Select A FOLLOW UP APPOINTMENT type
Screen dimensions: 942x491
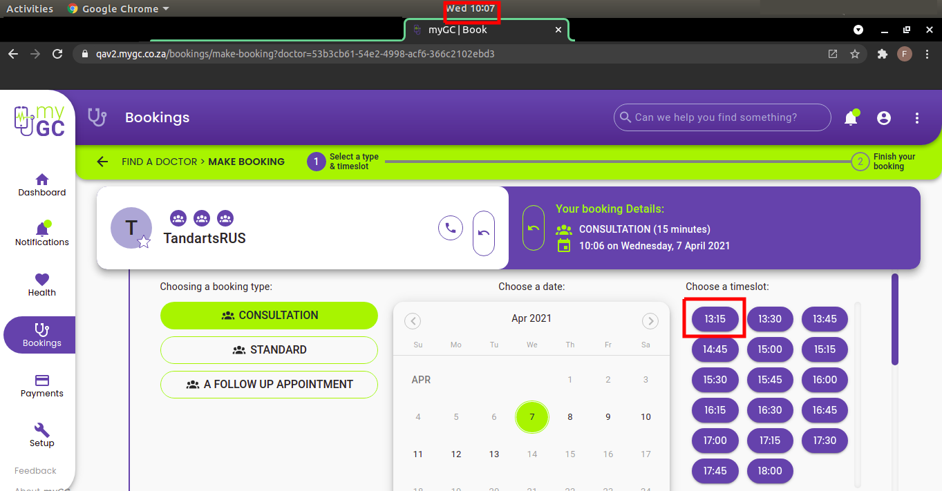(x=269, y=384)
